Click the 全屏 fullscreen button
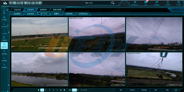The image size is (184, 92). 155,90
